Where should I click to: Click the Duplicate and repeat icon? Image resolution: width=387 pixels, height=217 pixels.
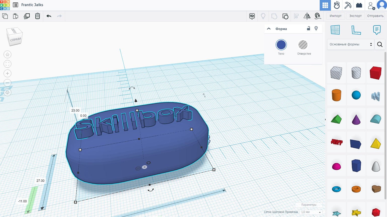click(27, 16)
